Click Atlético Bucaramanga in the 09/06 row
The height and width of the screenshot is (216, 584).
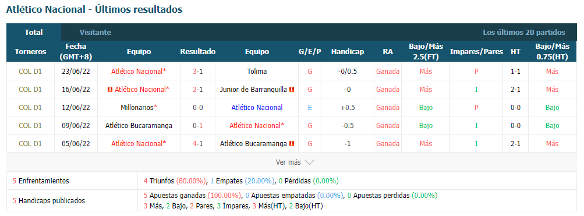pos(139,126)
